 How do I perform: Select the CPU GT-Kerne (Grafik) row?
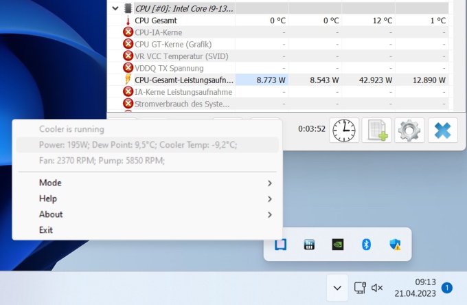pos(279,44)
